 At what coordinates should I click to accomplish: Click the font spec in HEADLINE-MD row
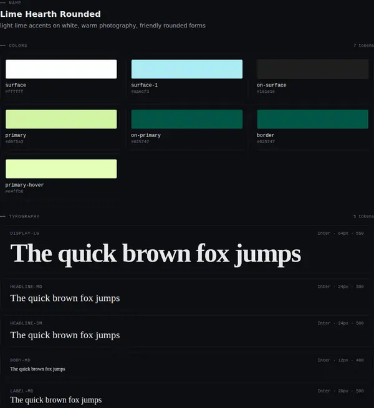pyautogui.click(x=340, y=287)
